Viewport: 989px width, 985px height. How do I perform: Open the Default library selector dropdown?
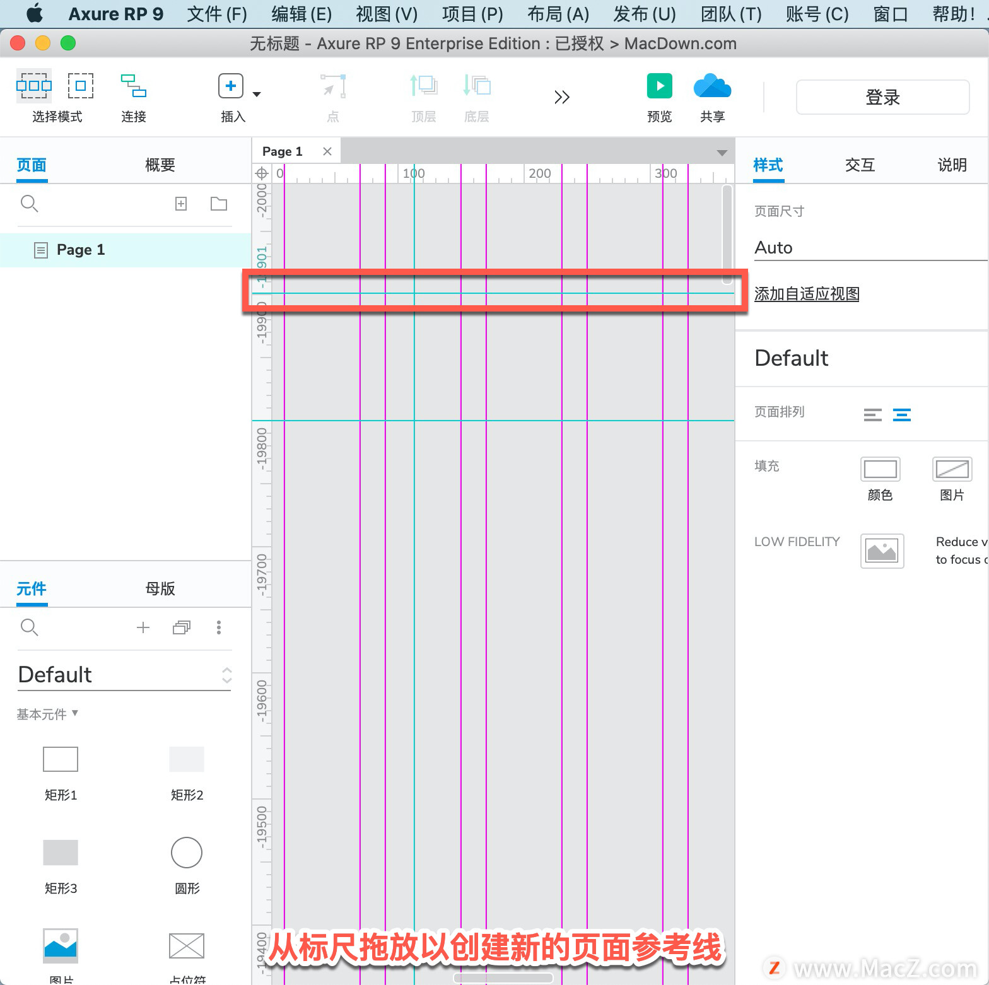[125, 675]
